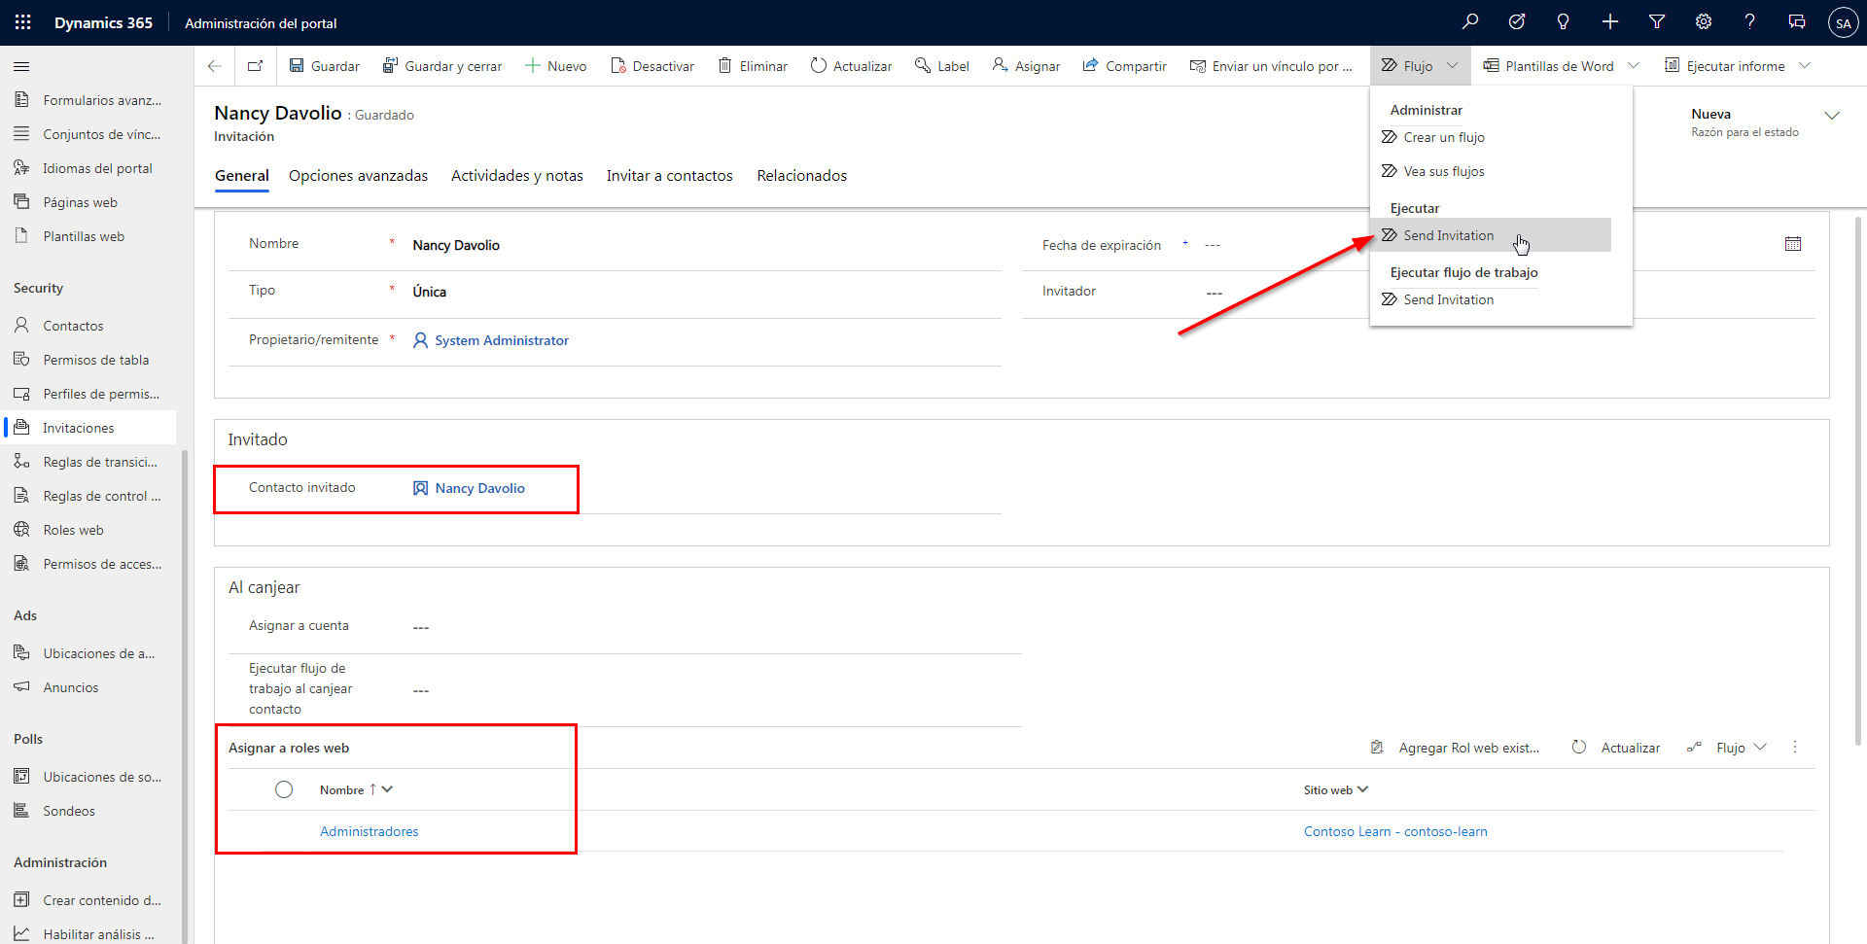This screenshot has width=1867, height=944.
Task: Open record in new window icon
Action: (x=255, y=66)
